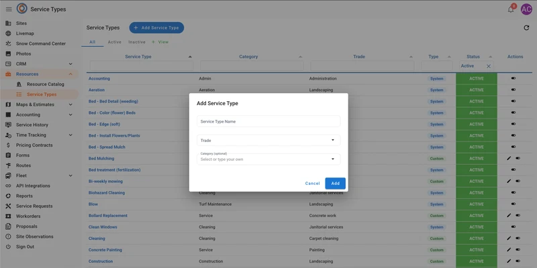This screenshot has height=268, width=537.
Task: Open Workorders in the sidebar
Action: [x=28, y=216]
